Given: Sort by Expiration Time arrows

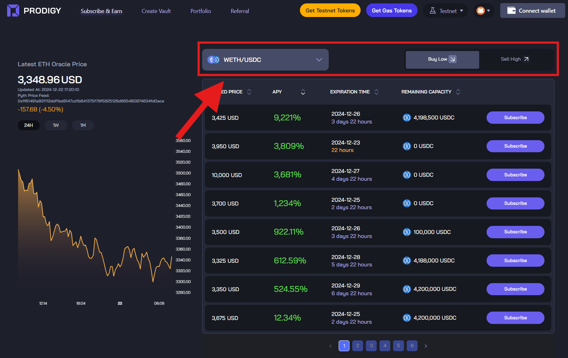Looking at the screenshot, I should click(376, 92).
